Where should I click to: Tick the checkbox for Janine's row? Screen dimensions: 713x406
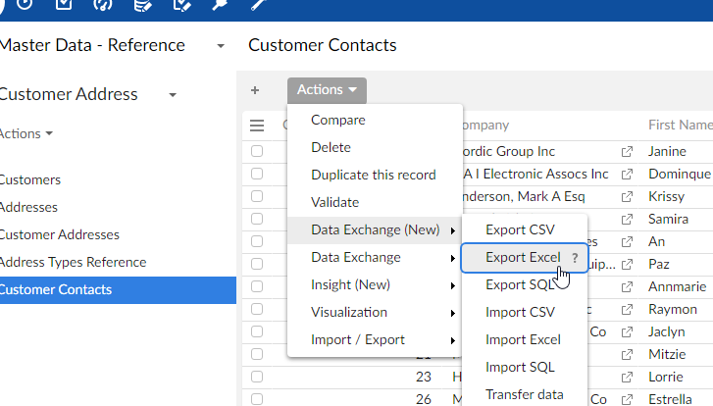[x=257, y=152]
